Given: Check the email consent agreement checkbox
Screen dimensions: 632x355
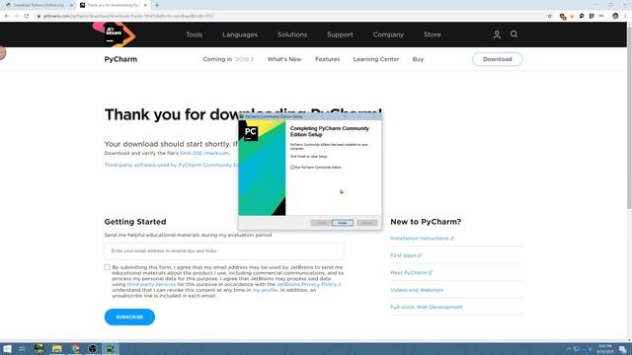Looking at the screenshot, I should [107, 267].
